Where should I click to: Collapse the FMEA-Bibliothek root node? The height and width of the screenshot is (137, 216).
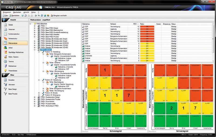[30, 24]
